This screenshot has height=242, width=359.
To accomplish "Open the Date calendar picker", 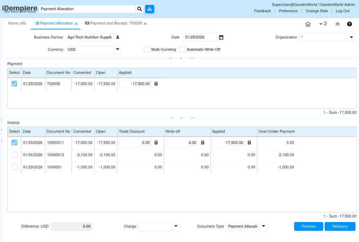I will coord(221,37).
